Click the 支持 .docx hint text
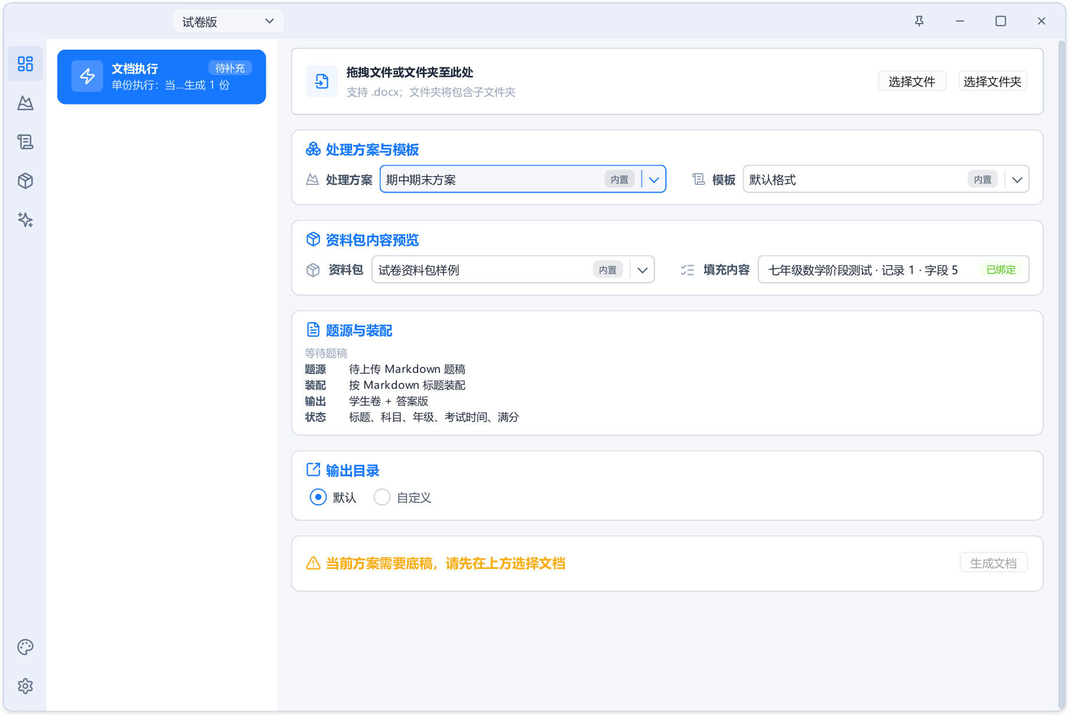The image size is (1069, 715). [x=431, y=92]
